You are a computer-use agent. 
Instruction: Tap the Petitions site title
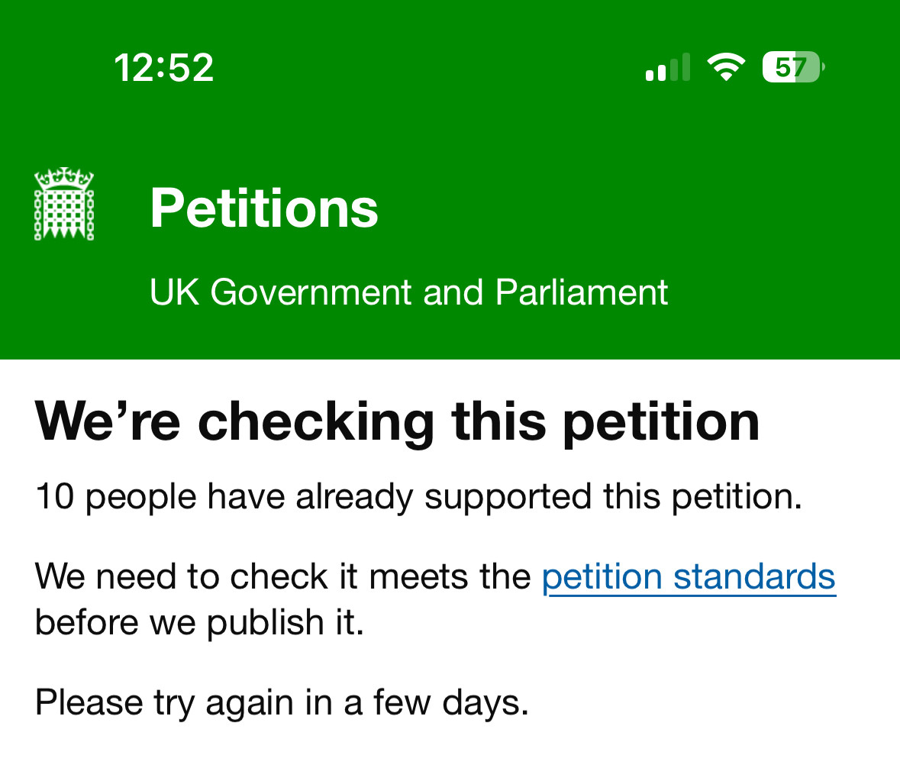point(264,208)
